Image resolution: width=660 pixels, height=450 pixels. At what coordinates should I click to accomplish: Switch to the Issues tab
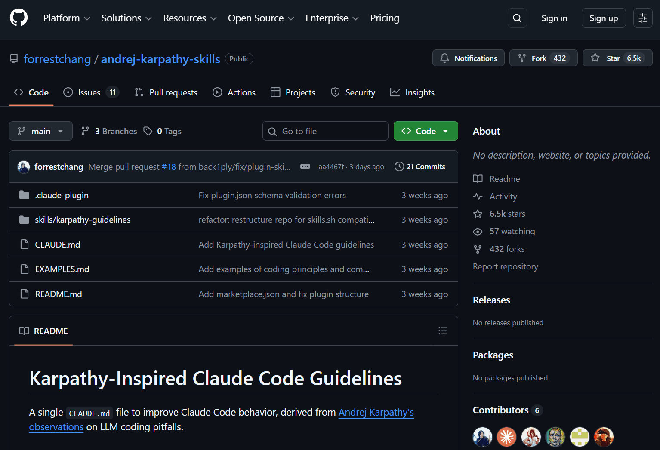point(90,92)
